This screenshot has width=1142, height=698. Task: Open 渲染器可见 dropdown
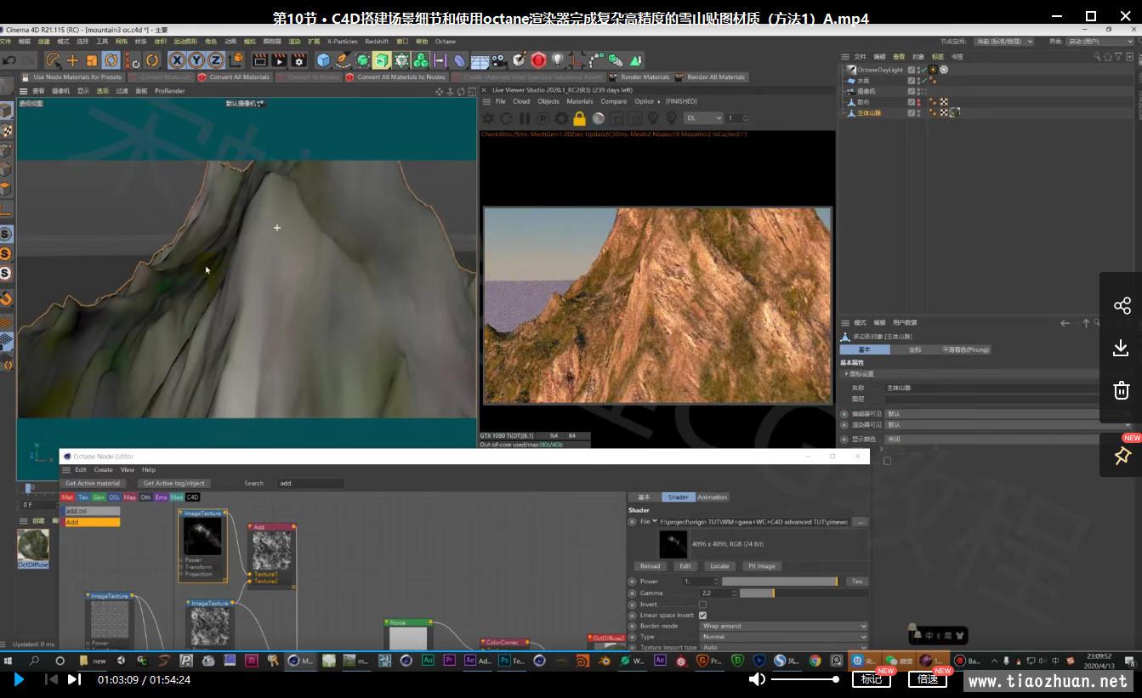coord(1009,424)
